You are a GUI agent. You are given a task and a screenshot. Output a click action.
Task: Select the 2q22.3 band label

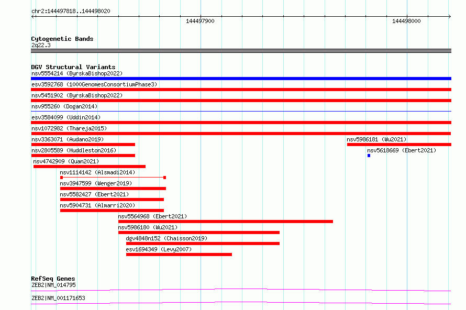(41, 45)
